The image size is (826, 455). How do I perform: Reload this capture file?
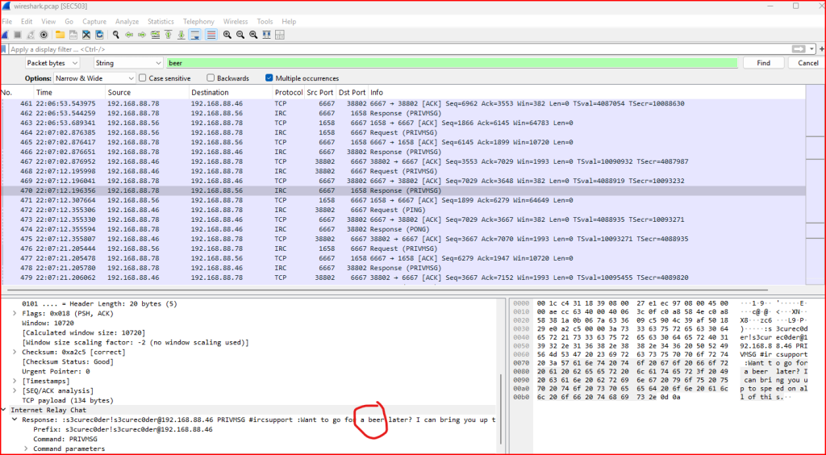pos(99,35)
